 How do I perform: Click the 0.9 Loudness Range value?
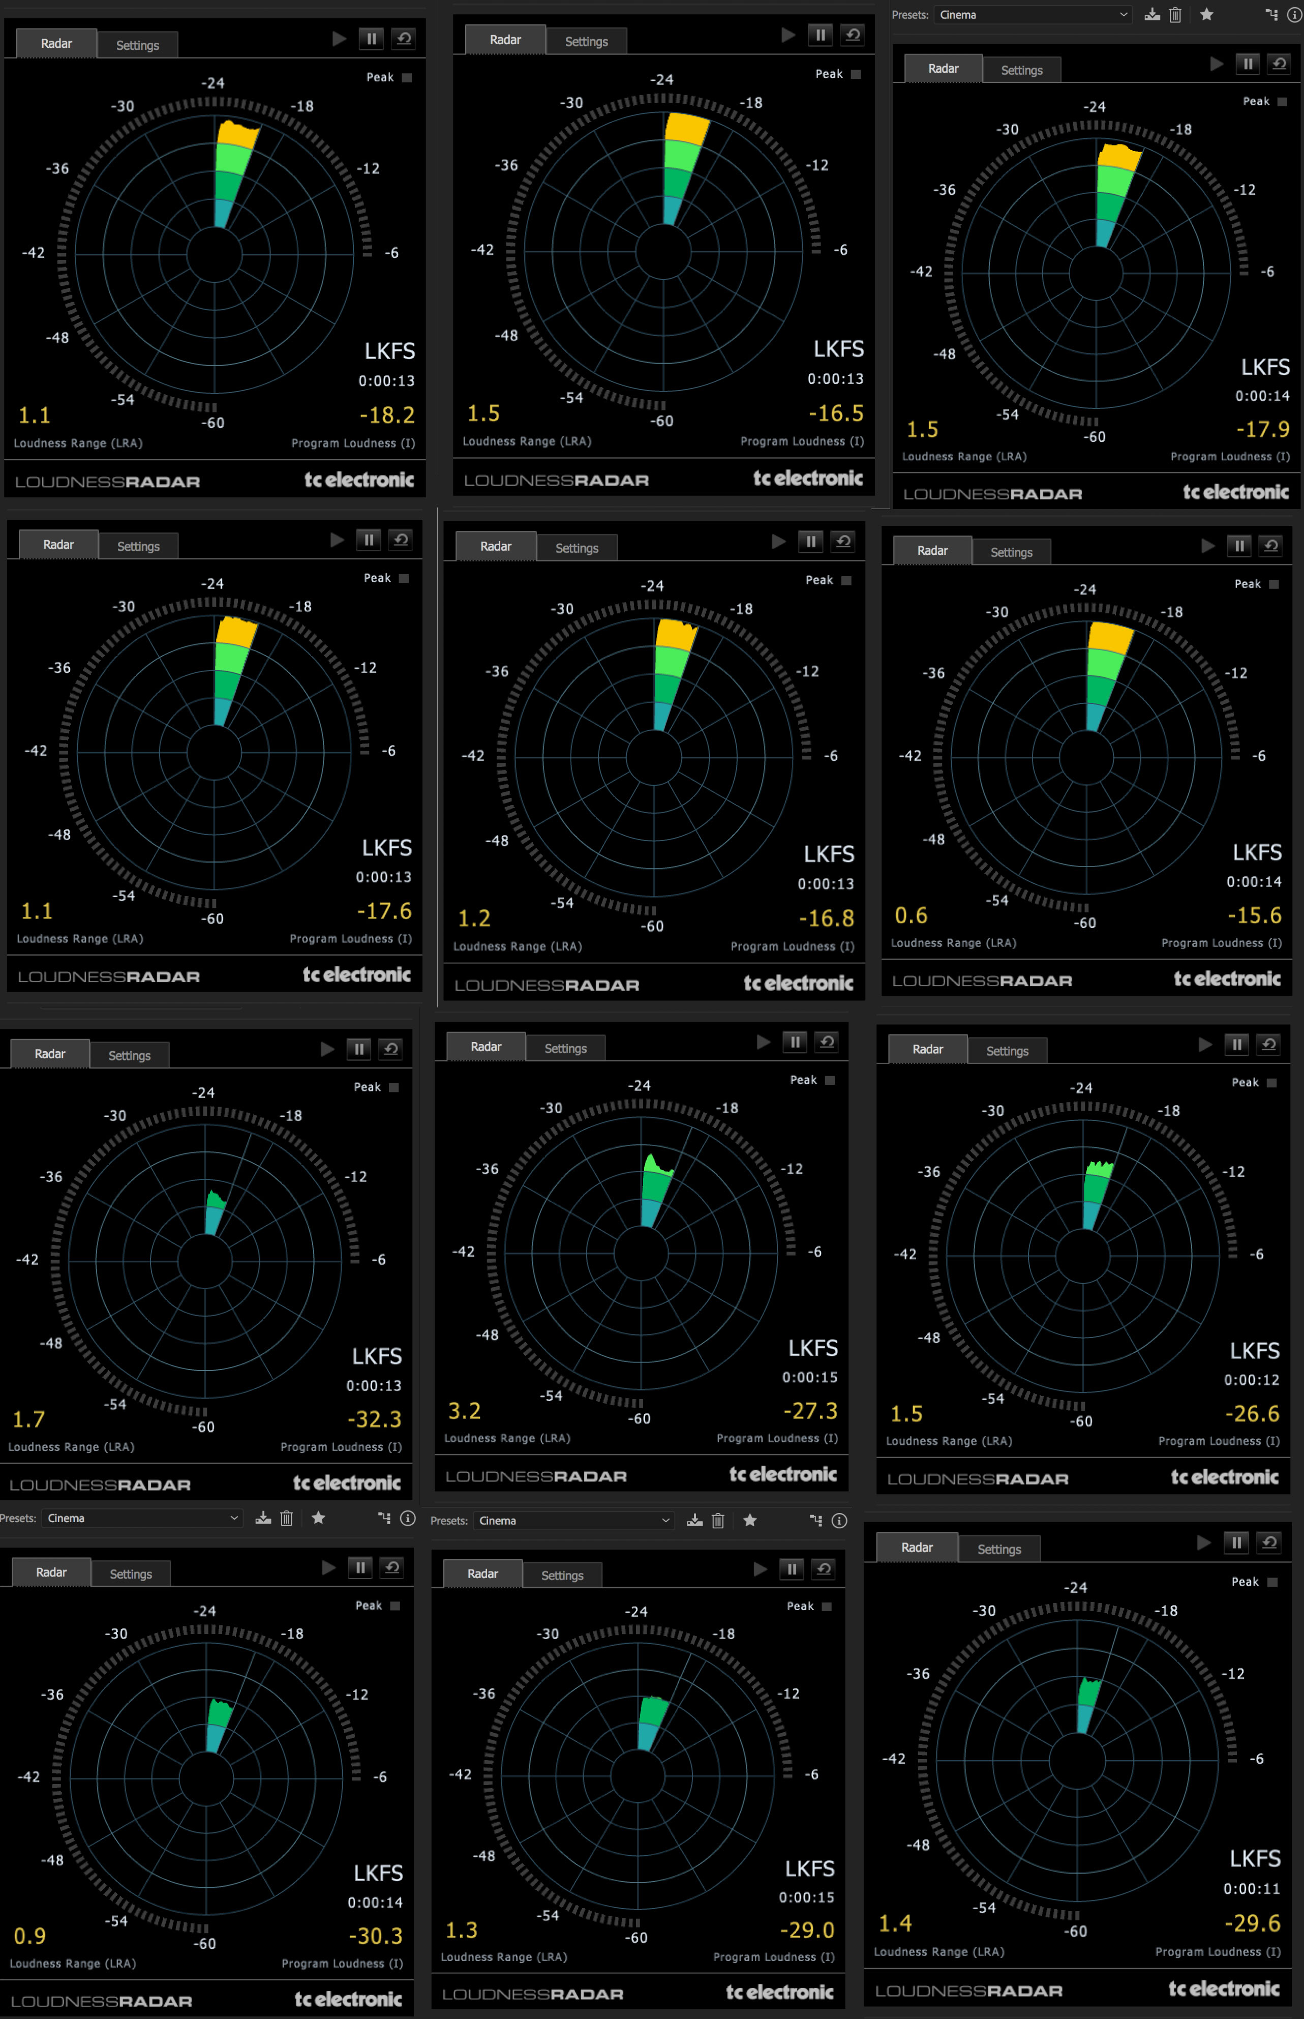(29, 1936)
